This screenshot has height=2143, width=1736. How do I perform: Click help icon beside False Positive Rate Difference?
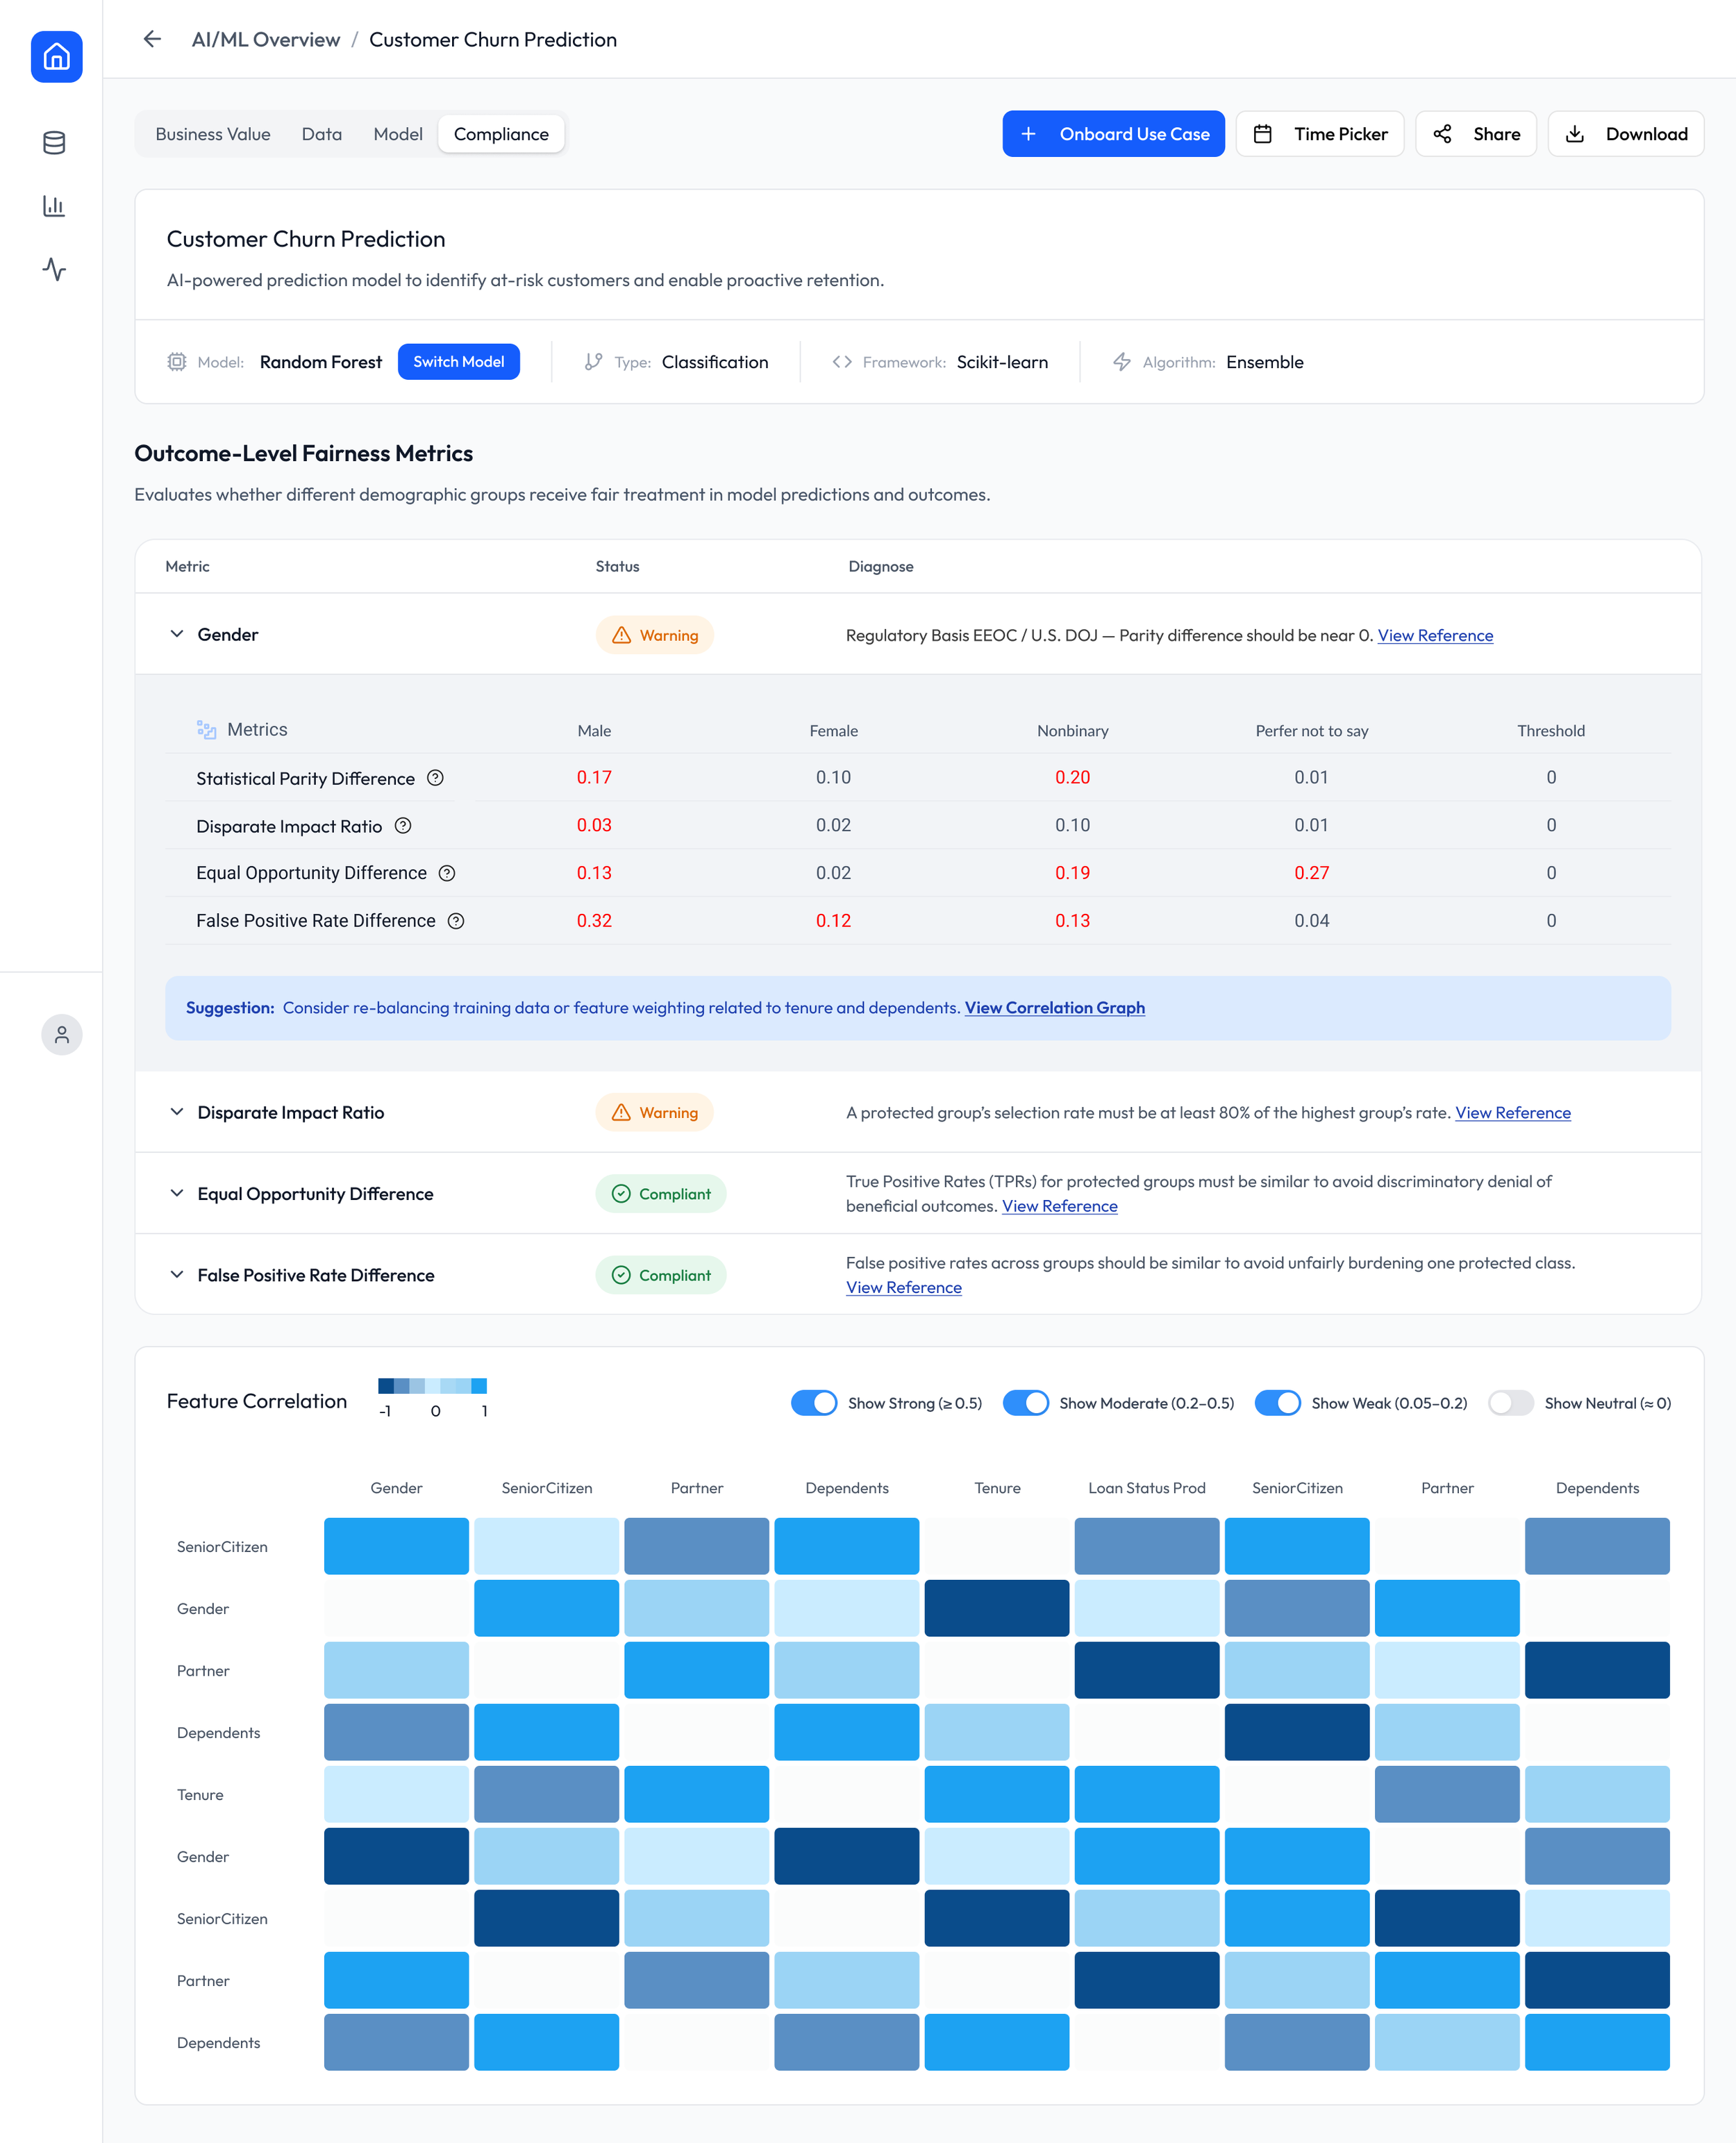click(455, 921)
